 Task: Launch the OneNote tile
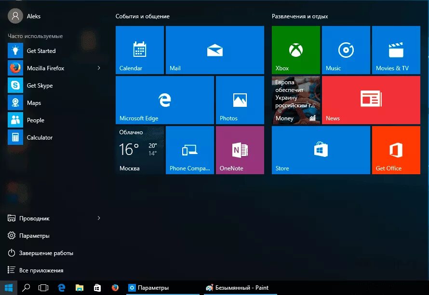click(x=240, y=150)
